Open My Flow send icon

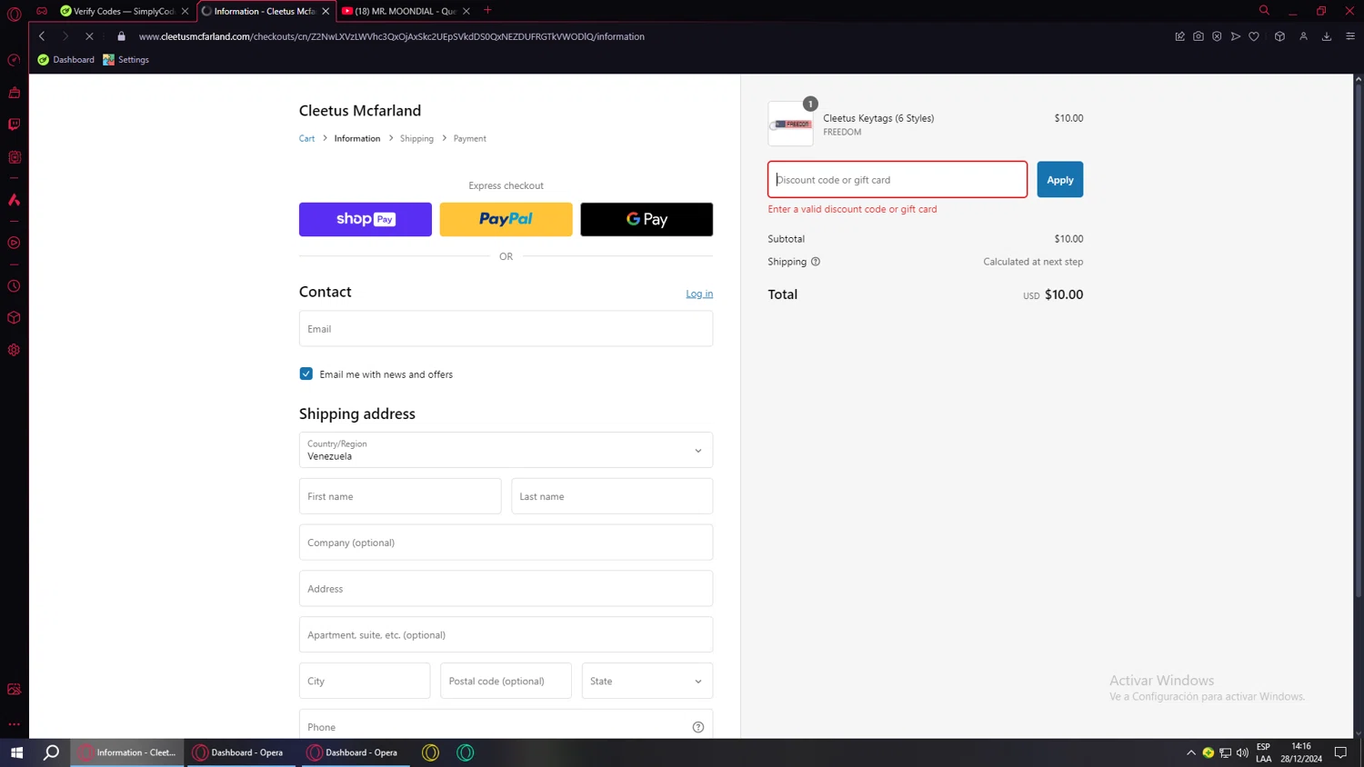point(1235,36)
